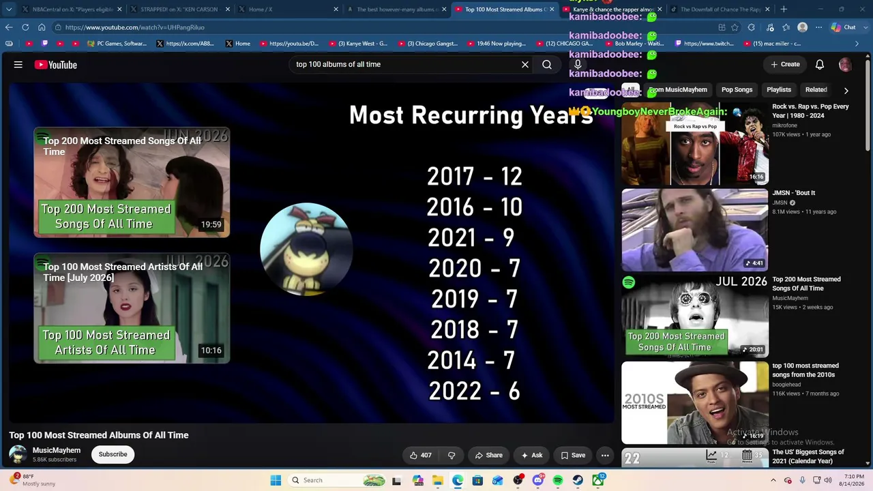Select the 'Playlists' filter chip
Viewport: 873px width, 491px height.
(779, 89)
